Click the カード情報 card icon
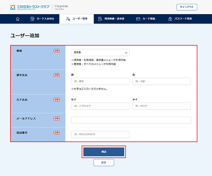Screen dimensions: 212x176 138,19
